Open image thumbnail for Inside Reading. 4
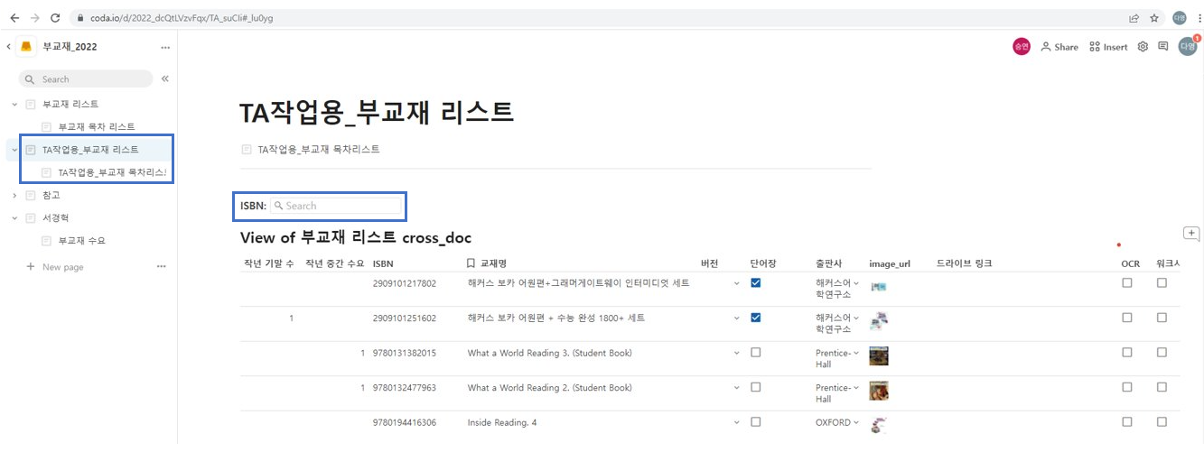 click(879, 424)
